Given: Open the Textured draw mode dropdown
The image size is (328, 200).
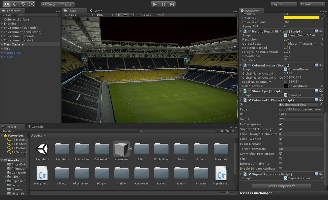Looking at the screenshot, I should click(78, 15).
